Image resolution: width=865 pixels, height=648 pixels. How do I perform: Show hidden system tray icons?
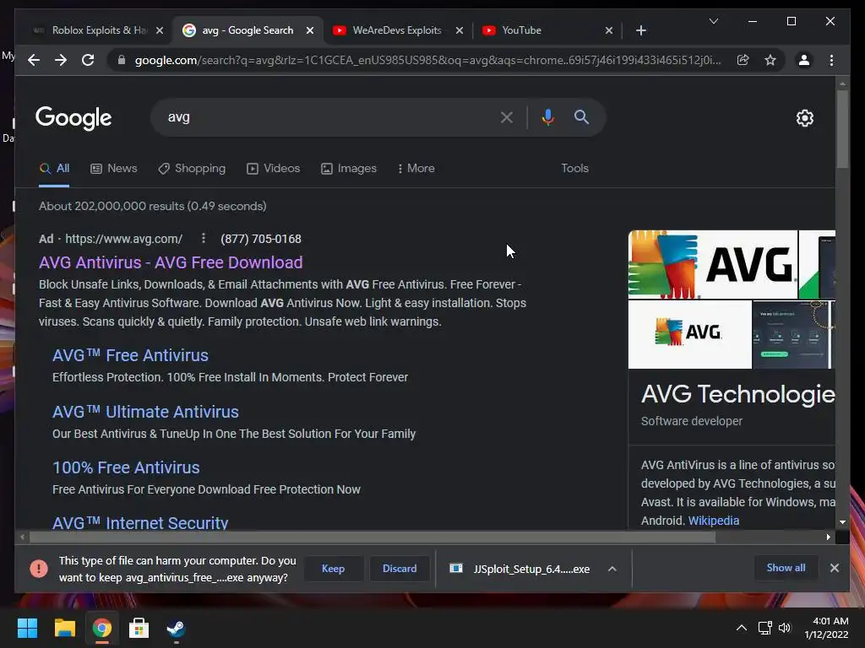[742, 628]
